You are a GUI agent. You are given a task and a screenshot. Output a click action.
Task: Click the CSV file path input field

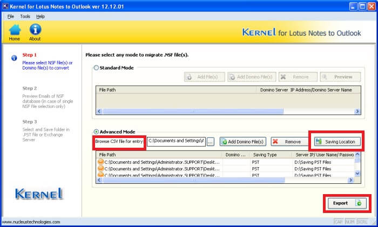pos(176,141)
